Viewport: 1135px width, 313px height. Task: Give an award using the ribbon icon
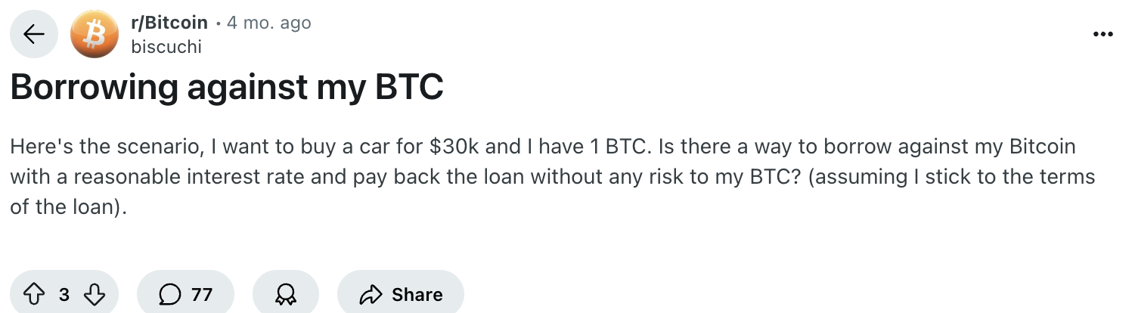(x=285, y=294)
